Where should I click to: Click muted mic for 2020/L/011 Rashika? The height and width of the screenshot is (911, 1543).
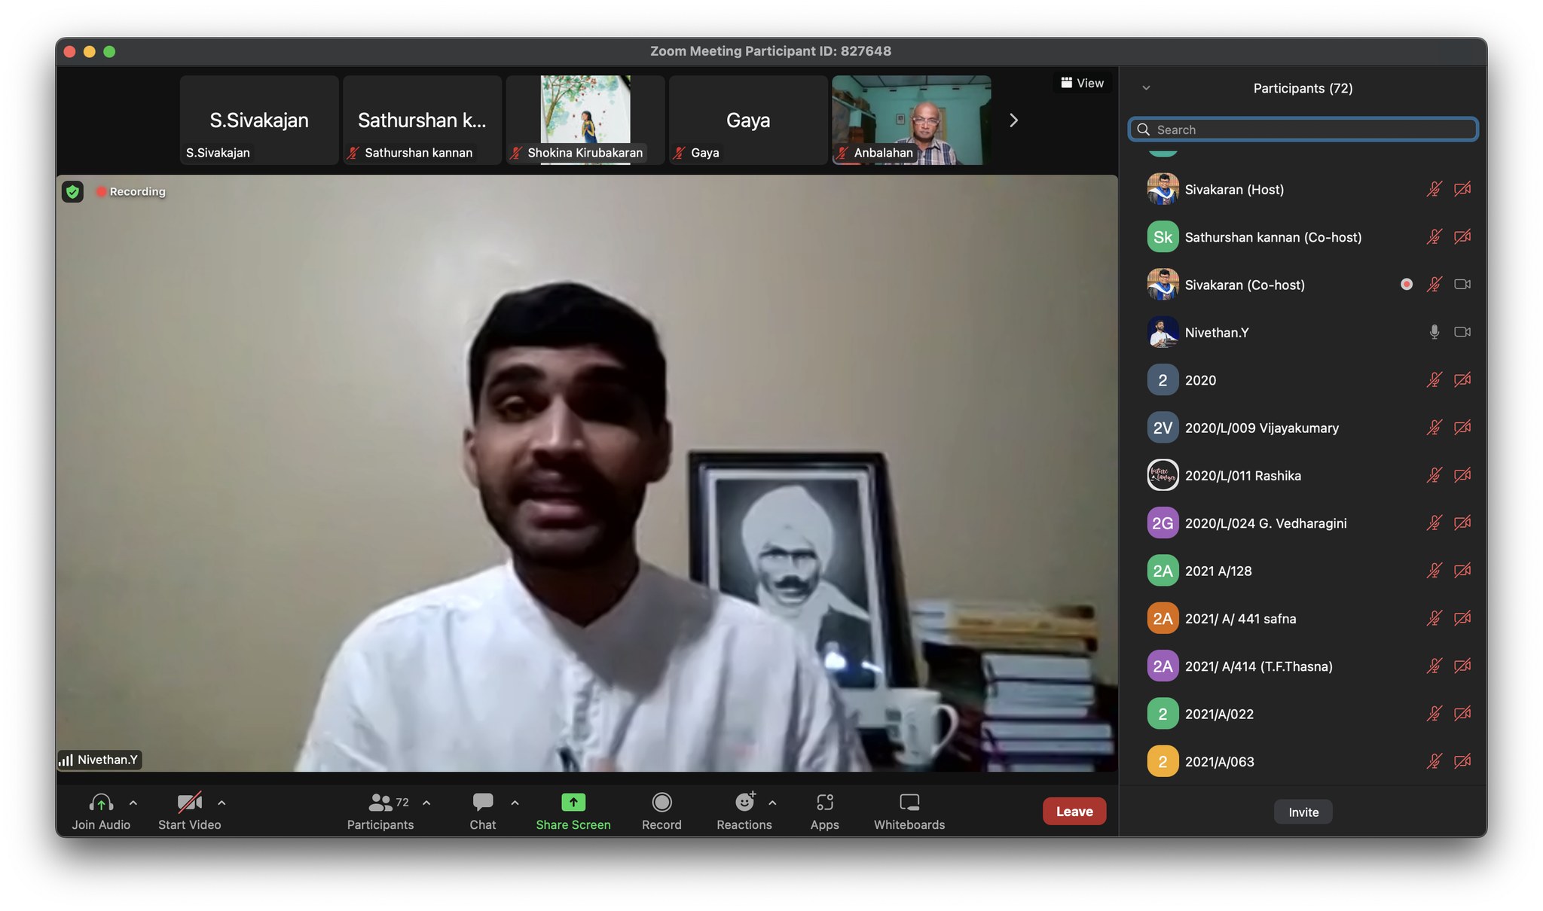coord(1434,475)
